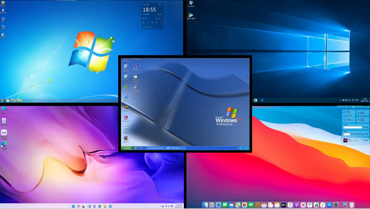Viewport: 370px width, 209px height.
Task: Open File Explorer on Windows 11 taskbar
Action: pos(105,206)
